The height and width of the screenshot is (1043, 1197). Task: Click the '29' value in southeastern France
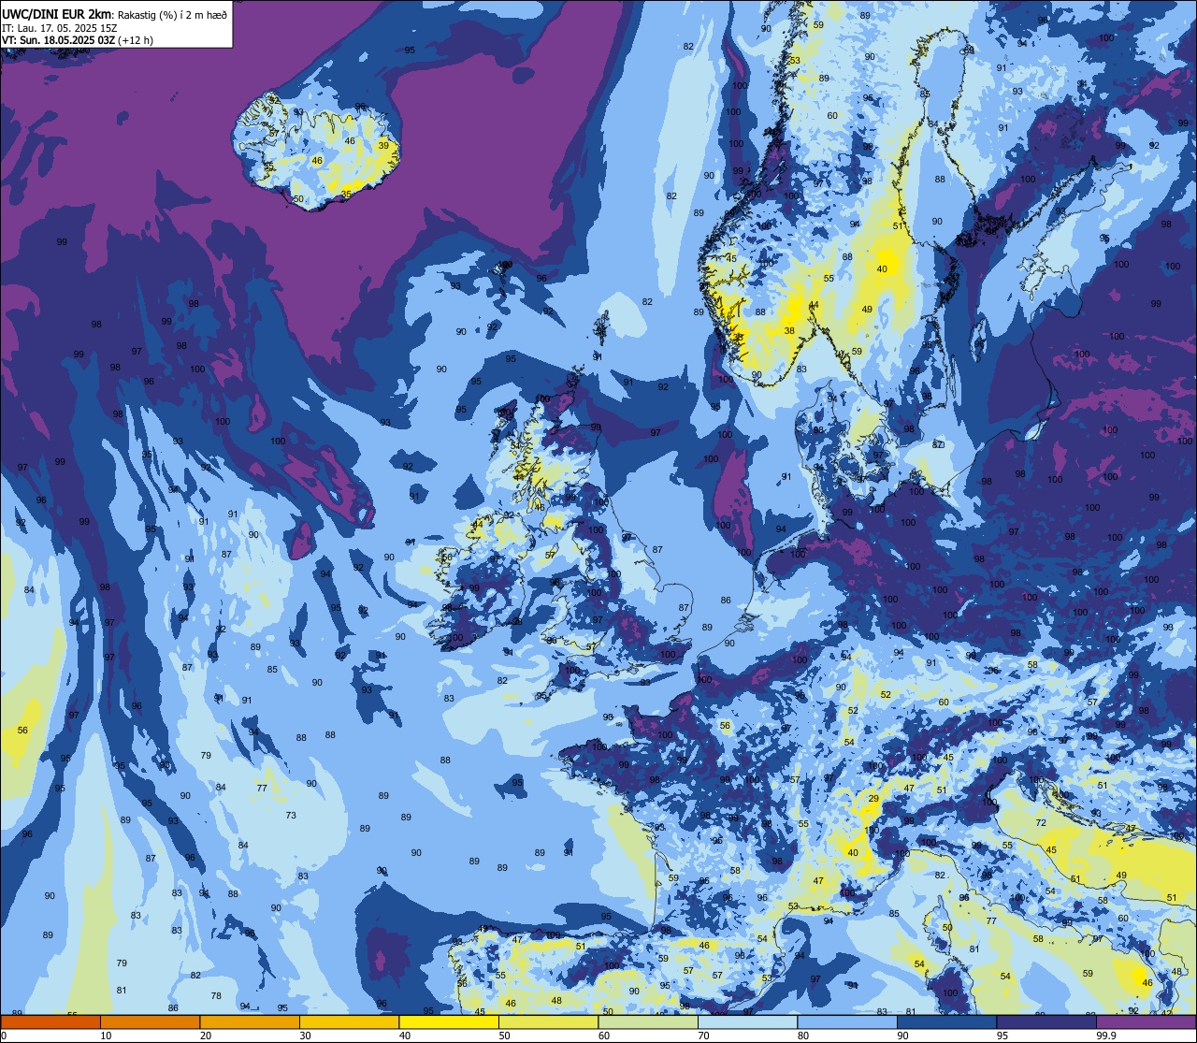pyautogui.click(x=873, y=798)
